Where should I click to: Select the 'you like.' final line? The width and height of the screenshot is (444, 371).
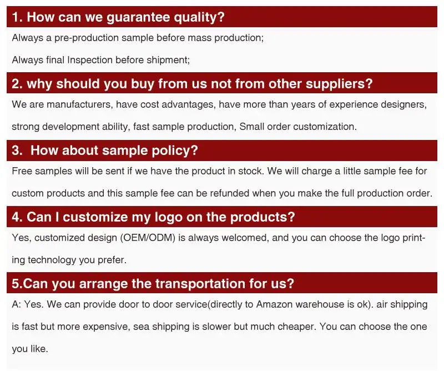click(30, 349)
